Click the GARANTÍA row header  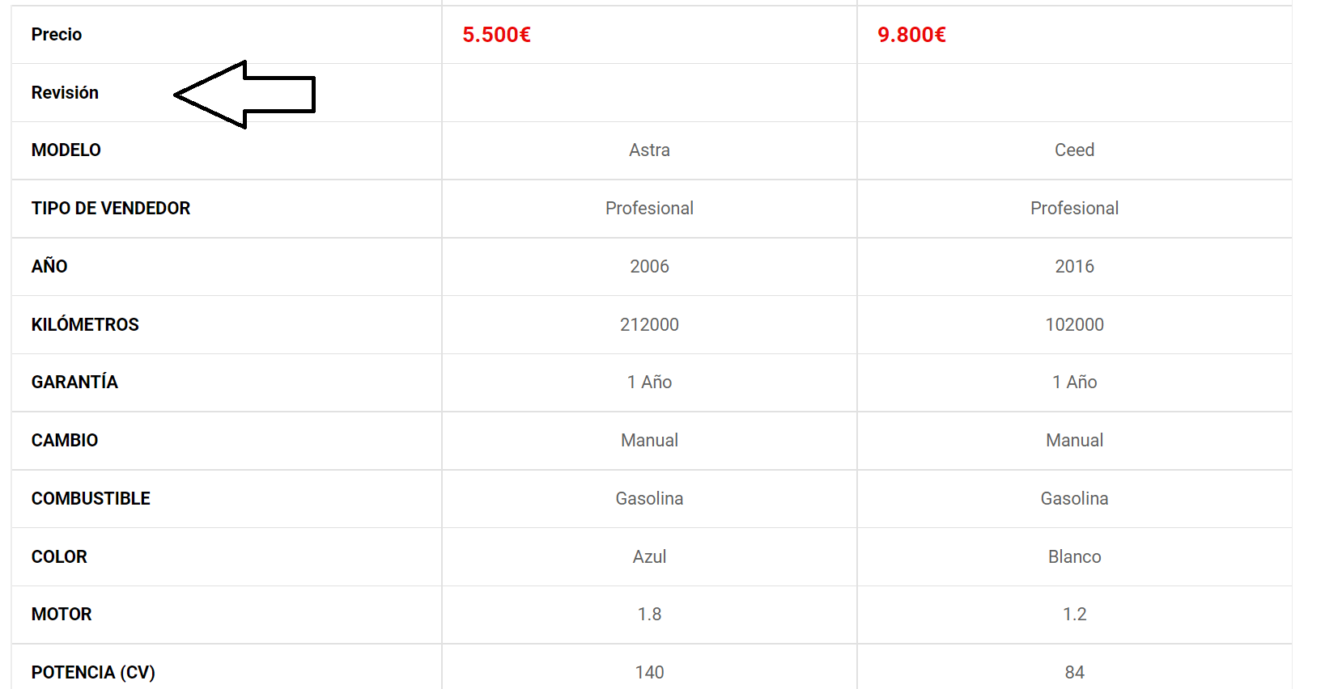pyautogui.click(x=74, y=383)
